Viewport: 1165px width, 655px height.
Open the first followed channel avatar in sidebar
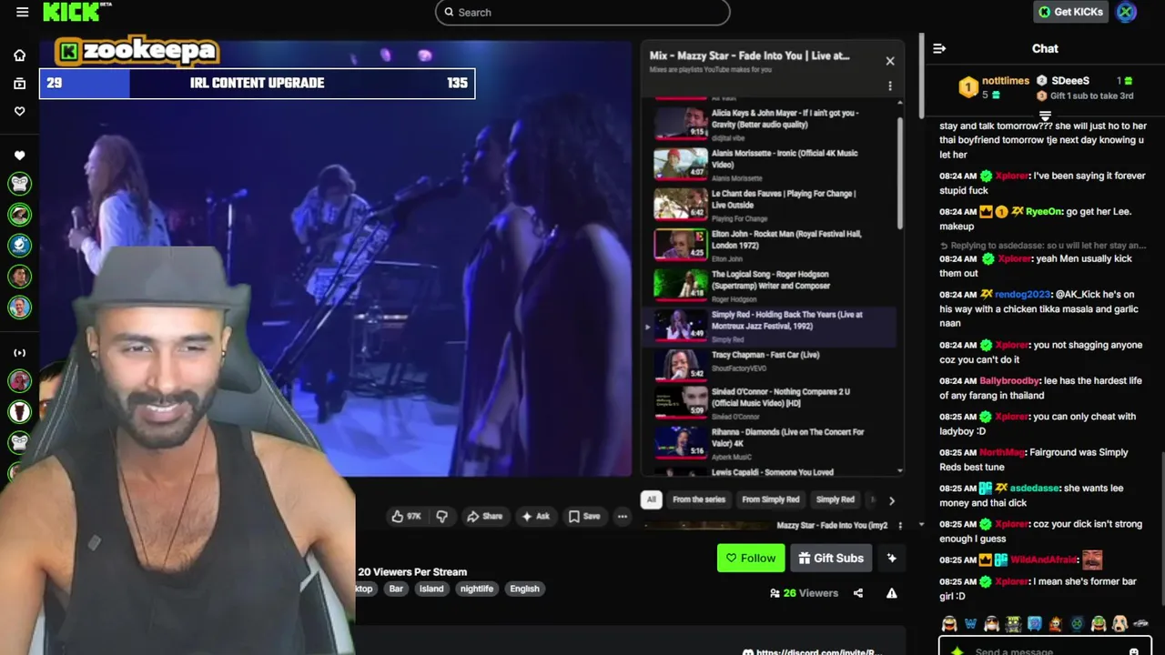tap(19, 184)
